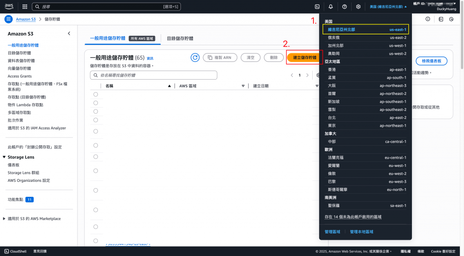Open the help question mark menu
Viewport: 464px width, 256px height.
[x=344, y=6]
